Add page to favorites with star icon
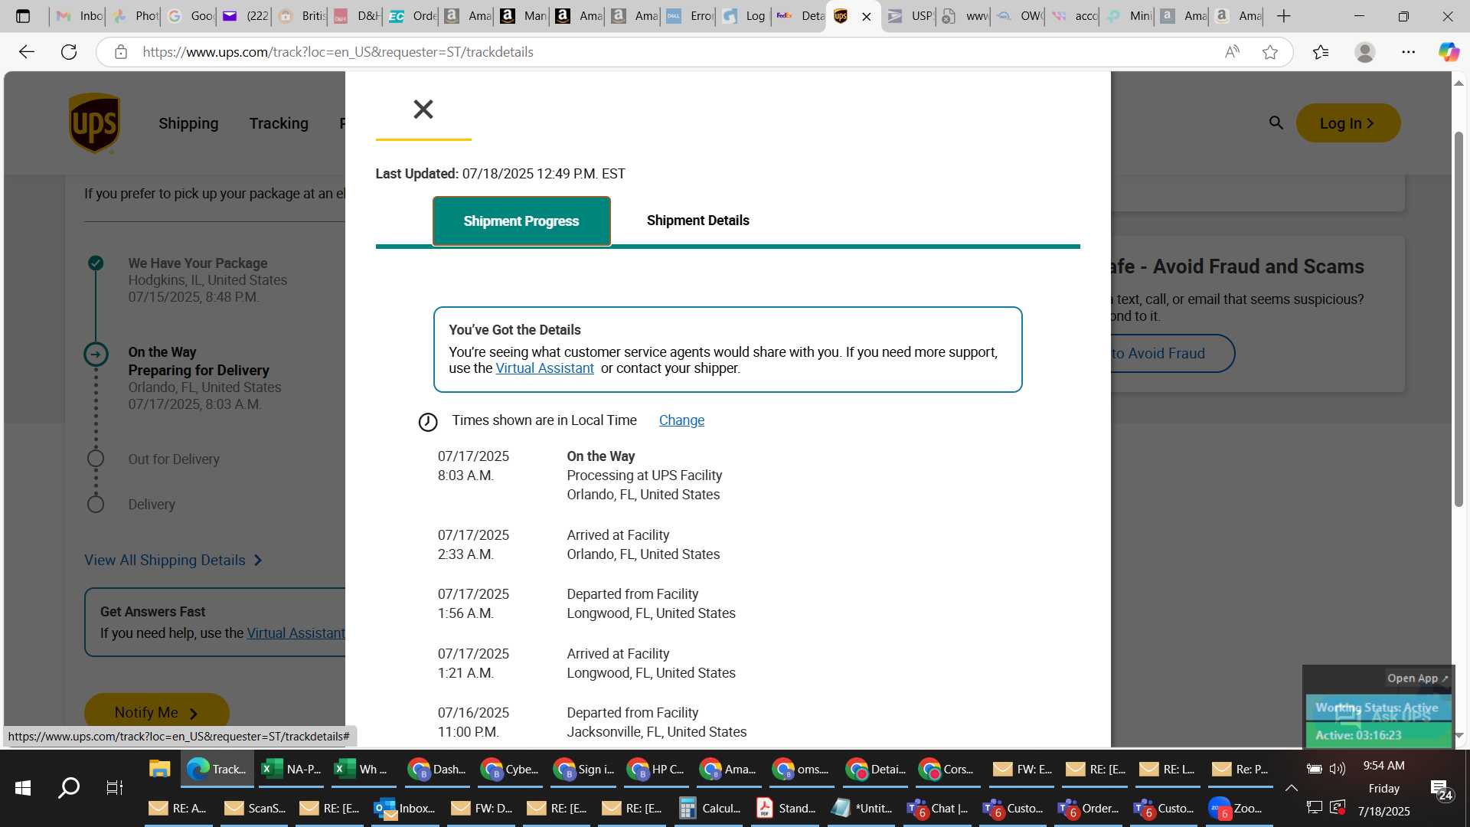The width and height of the screenshot is (1470, 827). [x=1270, y=52]
